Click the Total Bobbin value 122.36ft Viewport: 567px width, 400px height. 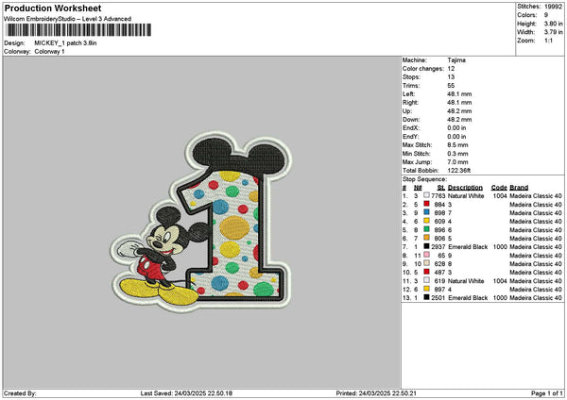click(459, 171)
